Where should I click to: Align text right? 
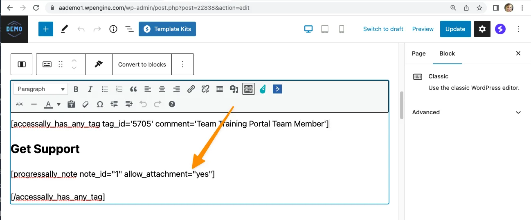click(x=176, y=89)
